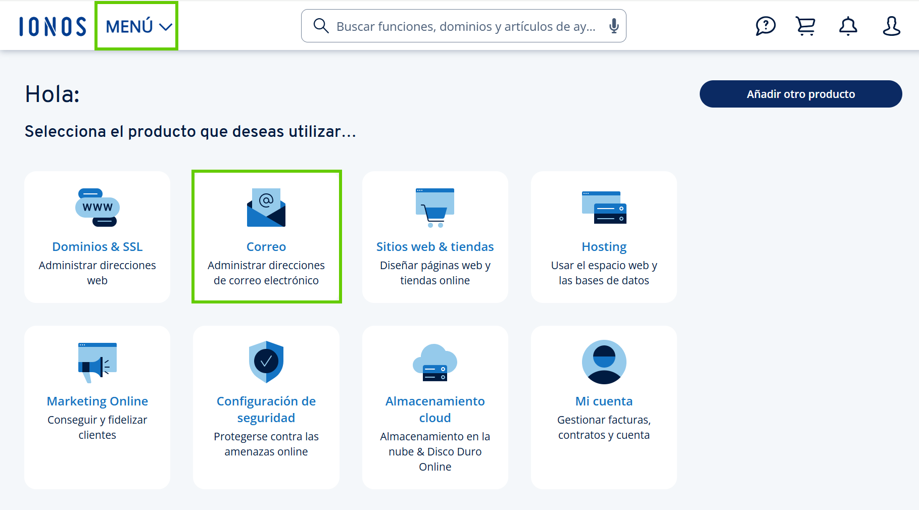Click 'Administrar direcciones de correo electrónico' text

pyautogui.click(x=266, y=273)
